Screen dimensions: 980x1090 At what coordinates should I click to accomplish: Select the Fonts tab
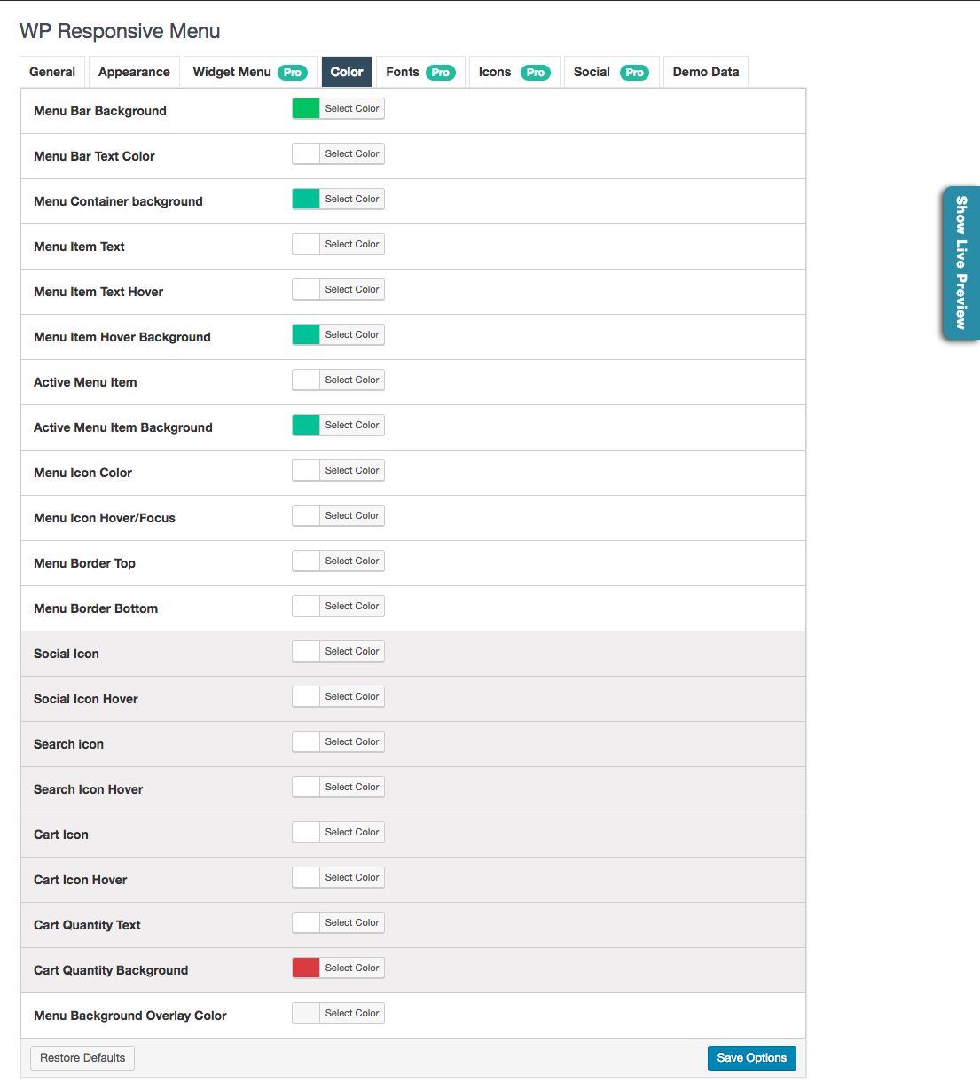[419, 72]
